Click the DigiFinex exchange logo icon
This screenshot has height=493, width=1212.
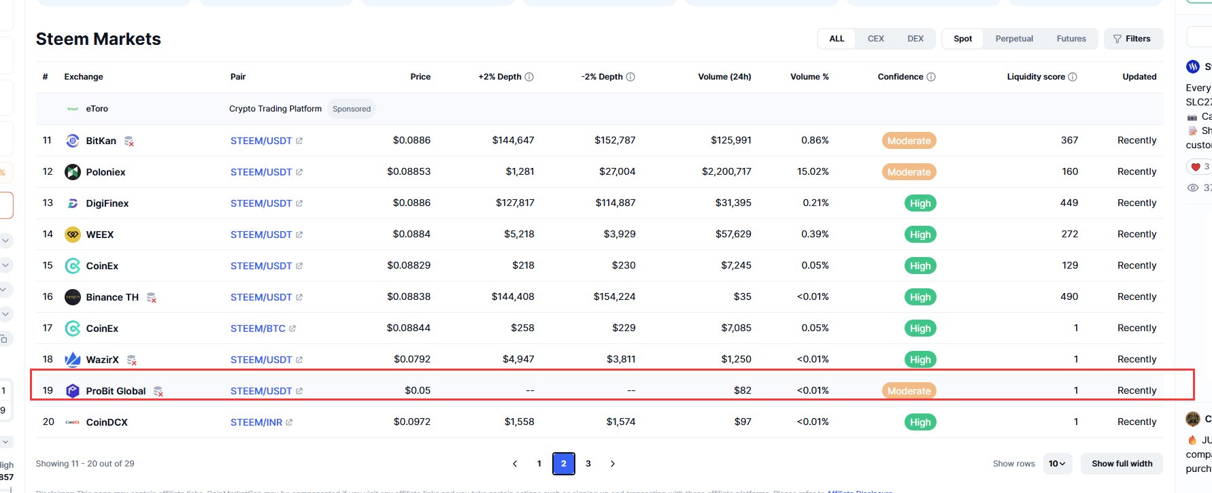point(73,203)
